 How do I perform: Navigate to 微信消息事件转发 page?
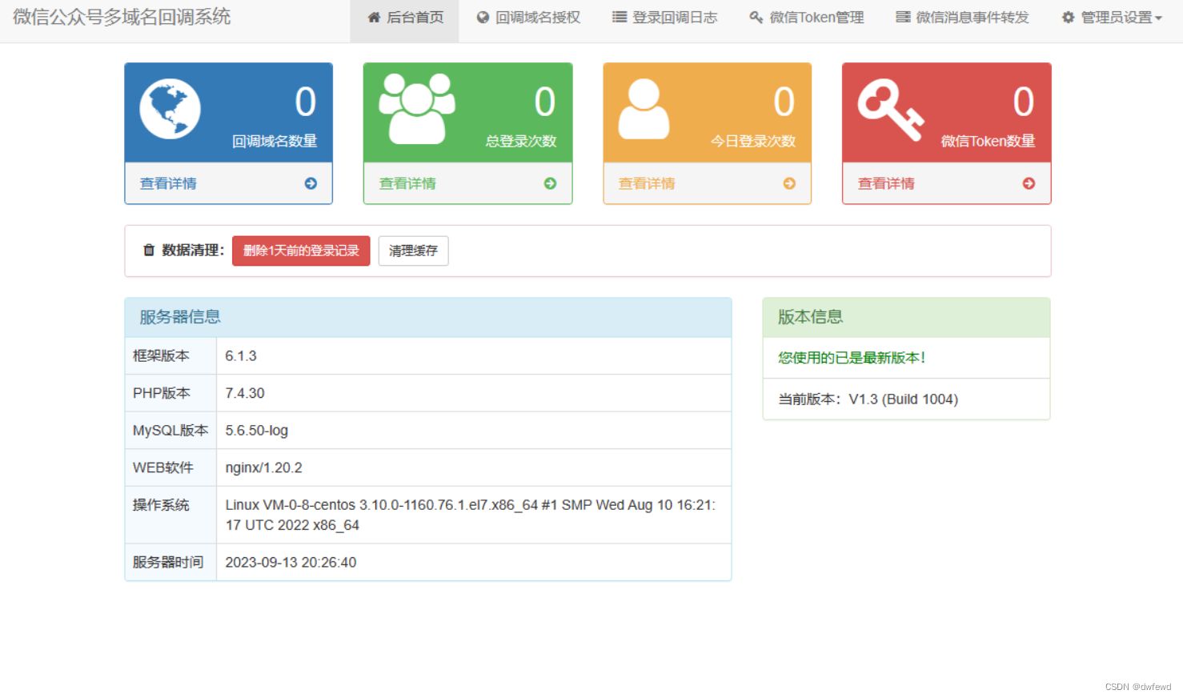coord(962,18)
